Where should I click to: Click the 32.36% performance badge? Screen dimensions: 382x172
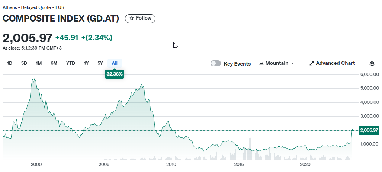click(115, 74)
